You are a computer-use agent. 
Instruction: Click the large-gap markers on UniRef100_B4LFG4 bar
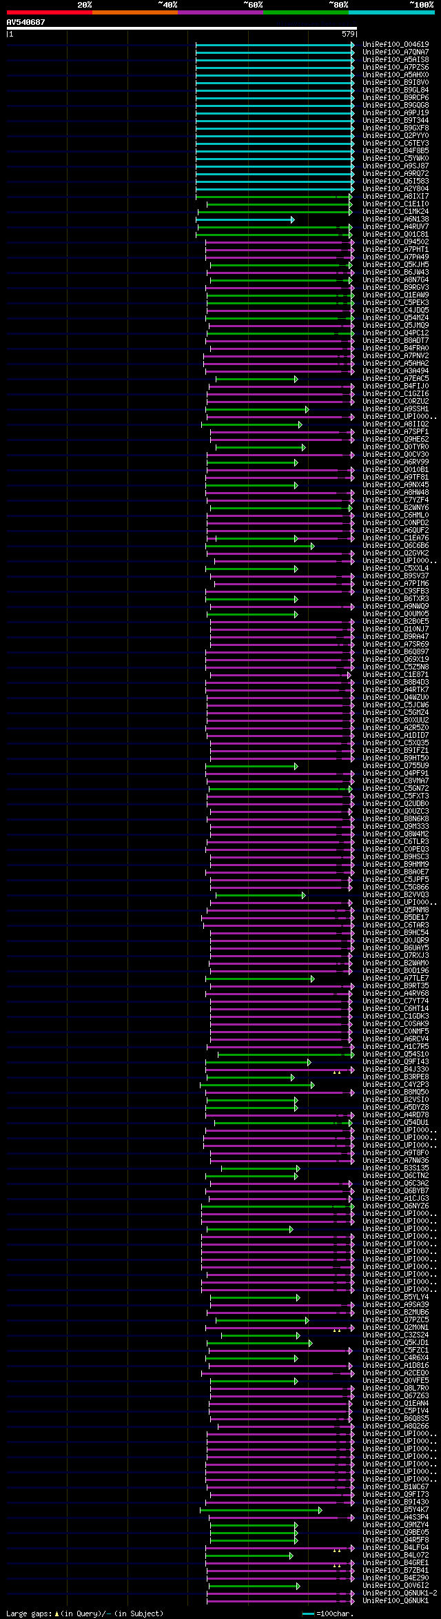pyautogui.click(x=337, y=1551)
